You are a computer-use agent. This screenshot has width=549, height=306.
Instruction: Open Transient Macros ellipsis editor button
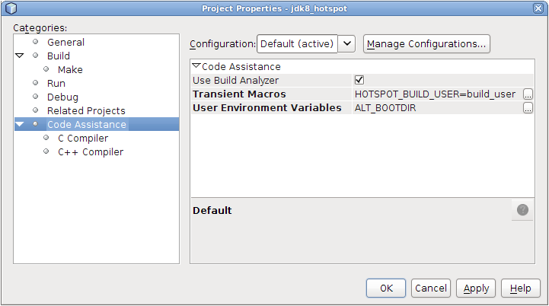tap(528, 94)
